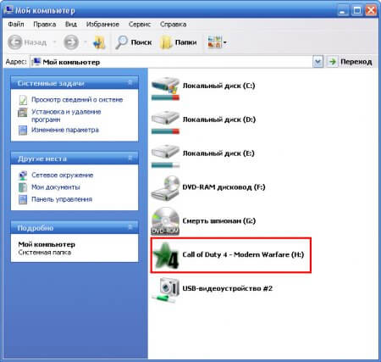This screenshot has height=362, width=381.
Task: Collapse the Другие места panel
Action: 130,158
